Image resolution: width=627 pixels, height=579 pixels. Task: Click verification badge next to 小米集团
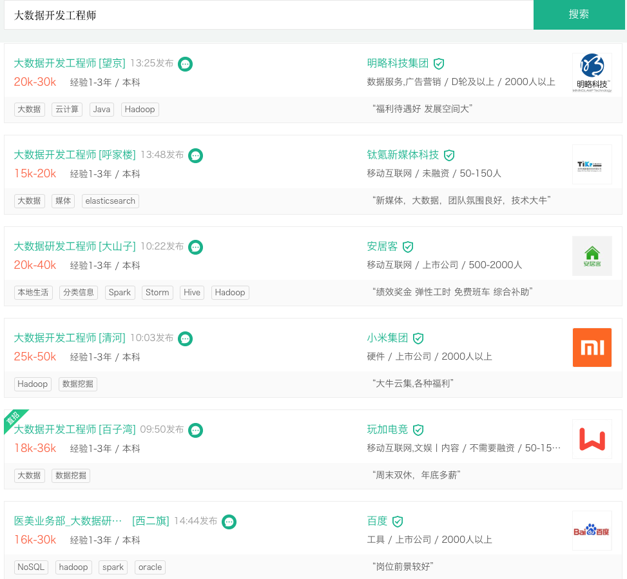pos(418,339)
